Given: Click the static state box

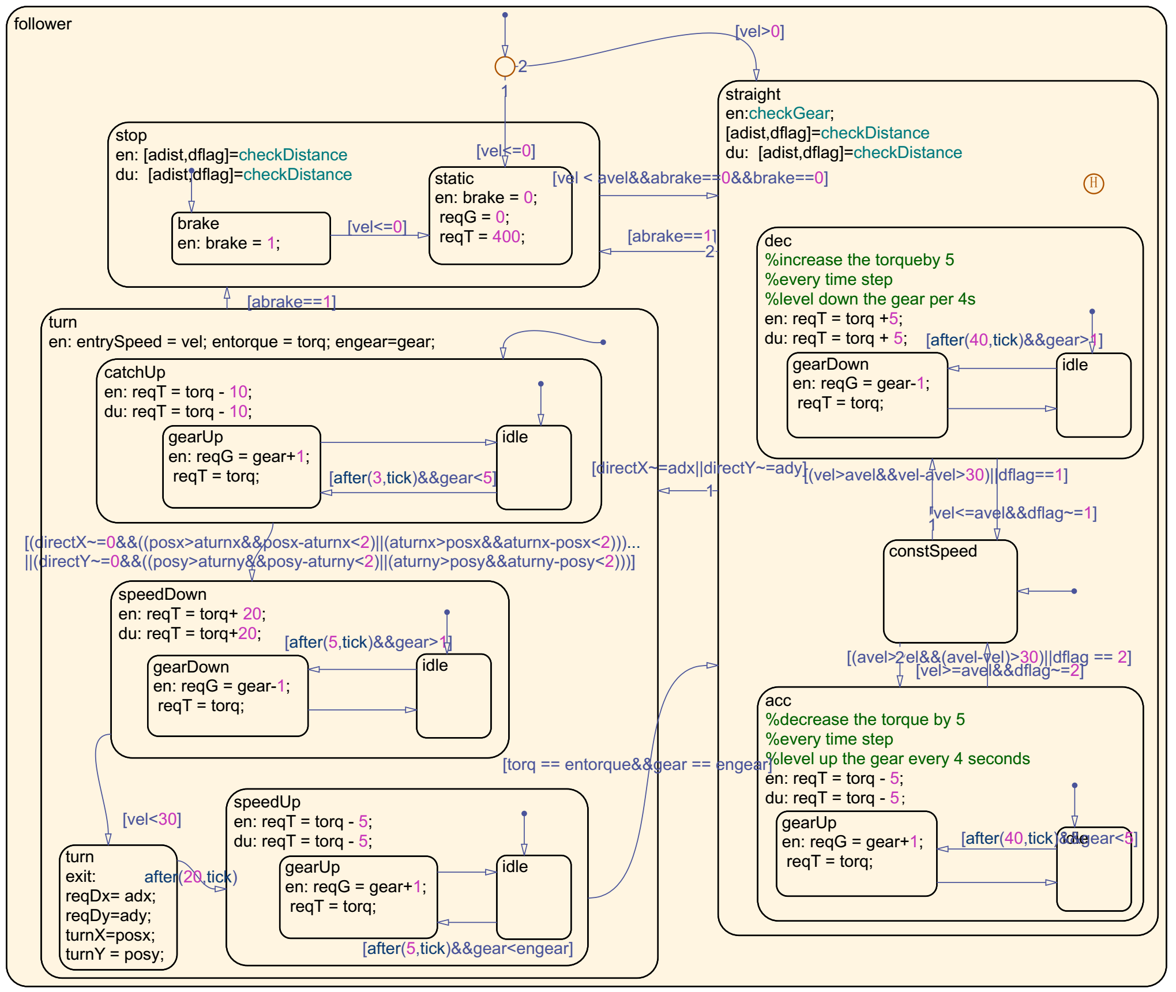Looking at the screenshot, I should click(x=500, y=216).
